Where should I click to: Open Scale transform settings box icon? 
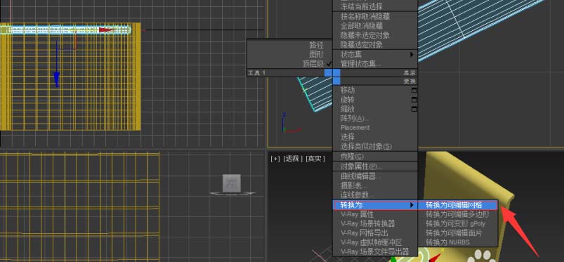click(x=414, y=109)
